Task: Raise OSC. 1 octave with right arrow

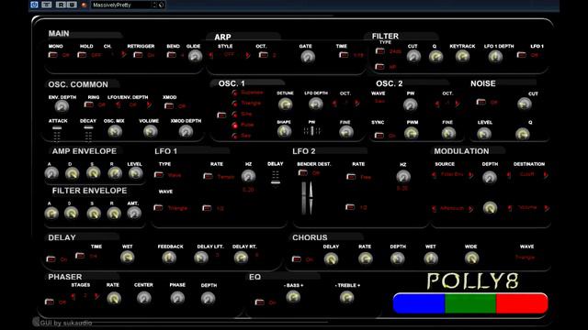Action: click(x=357, y=103)
